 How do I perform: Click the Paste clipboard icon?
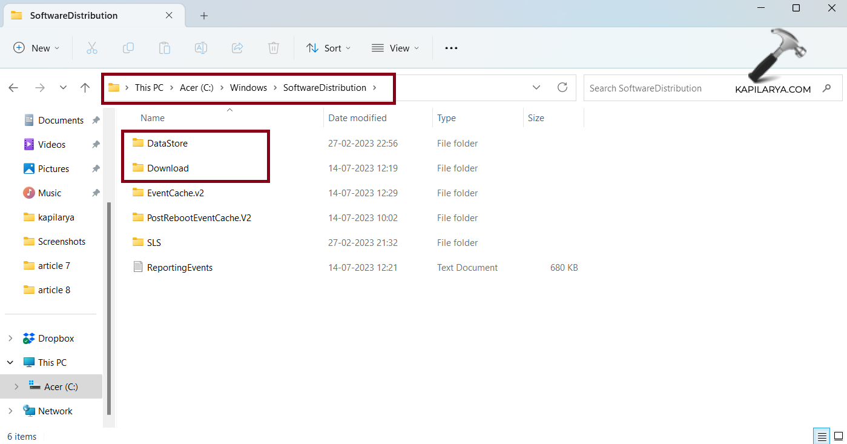[x=165, y=48]
